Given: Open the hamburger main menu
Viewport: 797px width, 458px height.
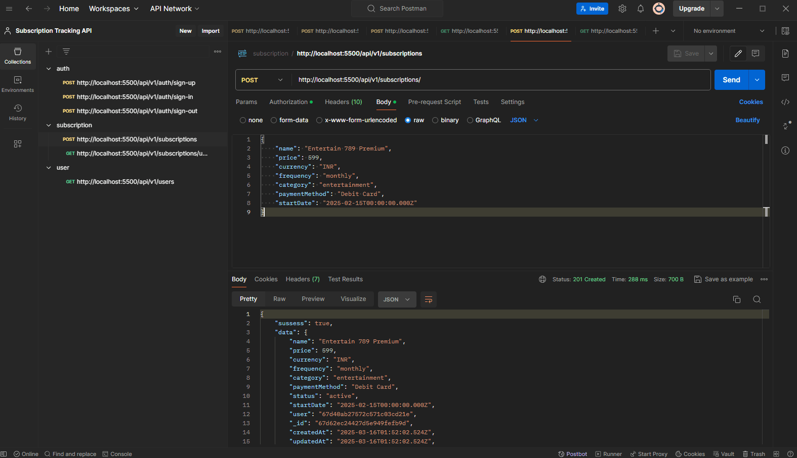Looking at the screenshot, I should click(9, 9).
